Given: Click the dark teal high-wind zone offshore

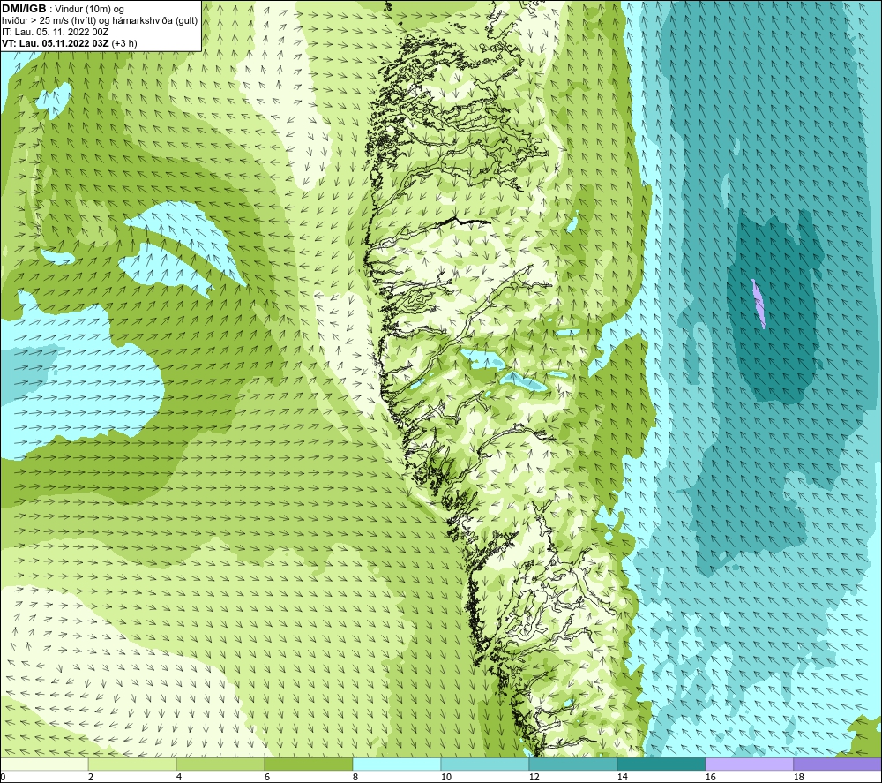Looking at the screenshot, I should [774, 307].
